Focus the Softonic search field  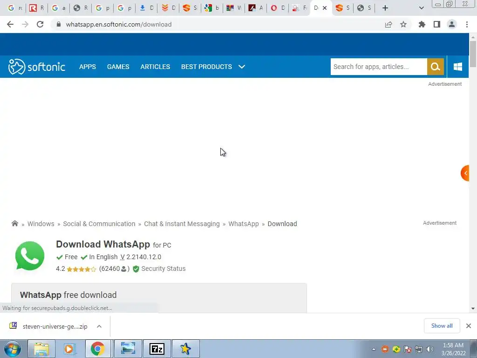(379, 67)
